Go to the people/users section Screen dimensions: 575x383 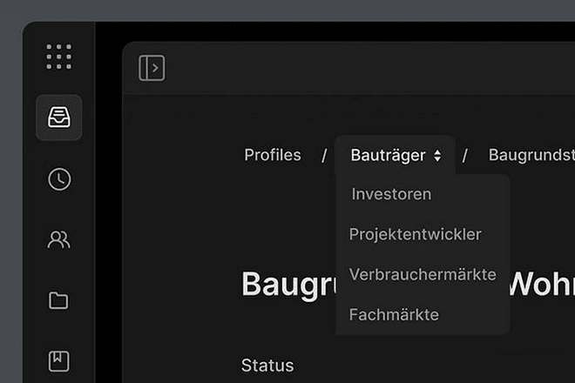pyautogui.click(x=59, y=239)
